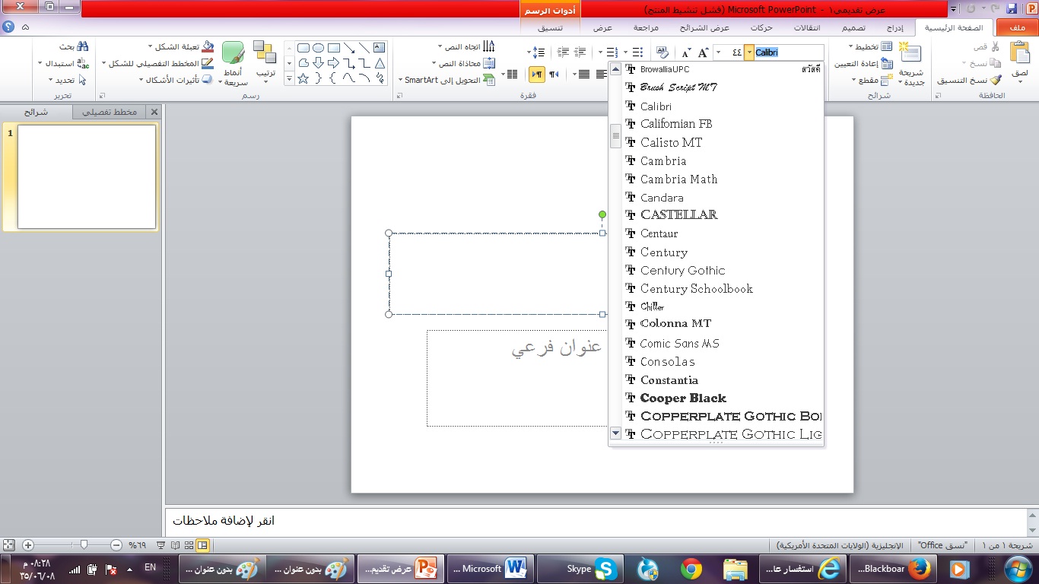Screen dimensions: 1039x584
Task: Switch to the Outline (مخطط تفصيلي) pane tab
Action: (x=111, y=112)
